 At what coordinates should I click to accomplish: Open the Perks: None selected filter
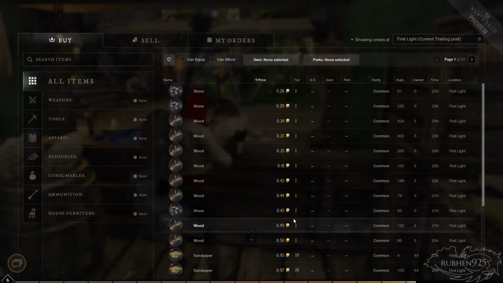(331, 60)
